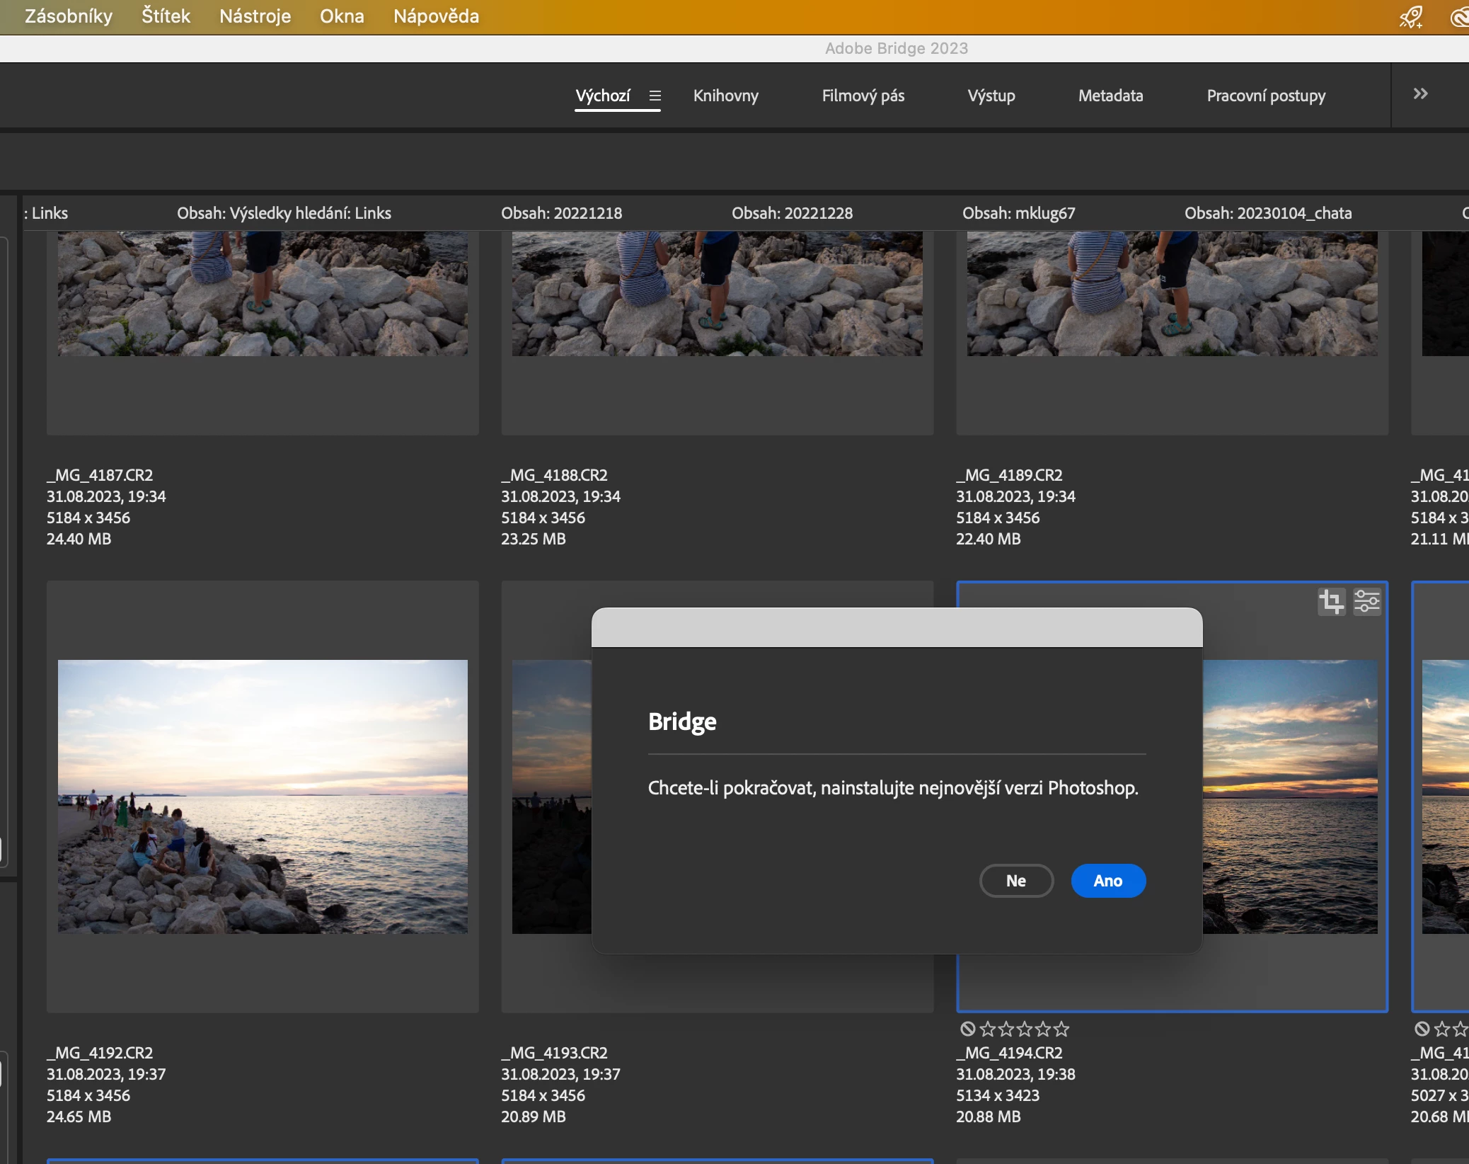Viewport: 1469px width, 1164px height.
Task: Switch to the Metadata workspace
Action: [1110, 96]
